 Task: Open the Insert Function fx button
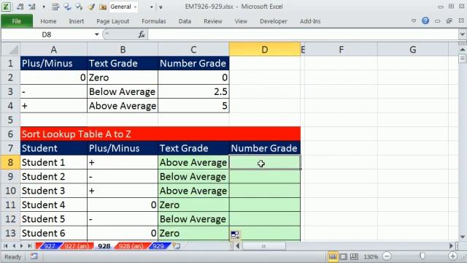click(142, 34)
